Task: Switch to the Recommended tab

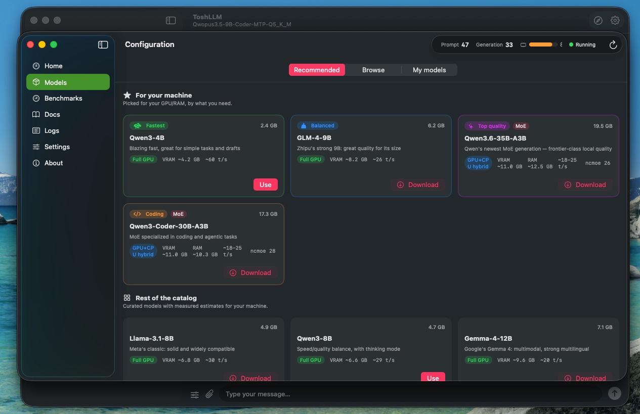Action: pyautogui.click(x=317, y=70)
